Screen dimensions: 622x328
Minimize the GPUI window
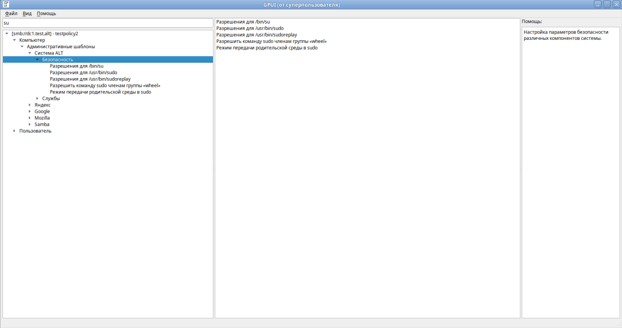click(597, 5)
